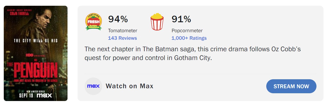The height and width of the screenshot is (102, 328).
Task: Click the Tomatometer label
Action: click(122, 30)
